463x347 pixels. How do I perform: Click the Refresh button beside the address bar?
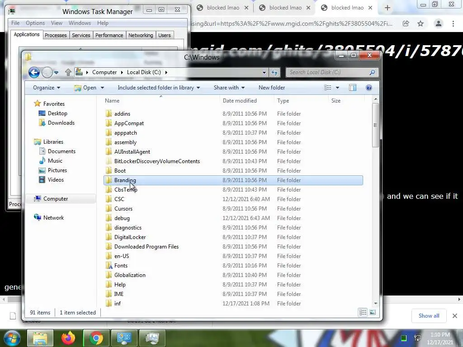point(274,72)
